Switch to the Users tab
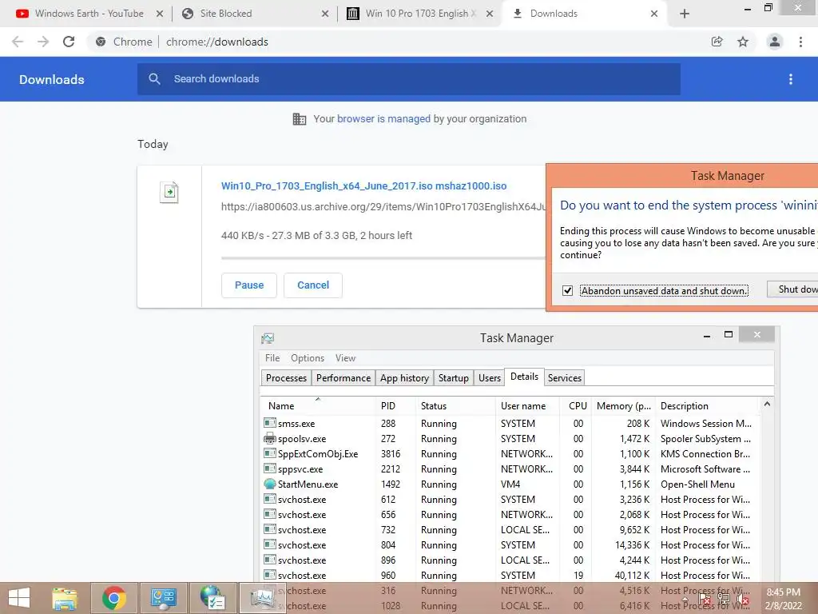This screenshot has width=818, height=614. (x=490, y=378)
